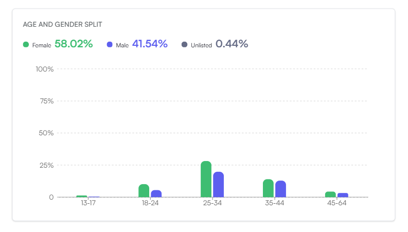This screenshot has height=232, width=408.
Task: Click the green Female bar for 18-24
Action: pos(144,191)
